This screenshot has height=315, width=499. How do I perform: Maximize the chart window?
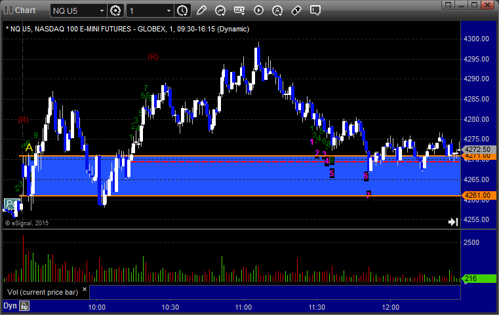click(474, 5)
